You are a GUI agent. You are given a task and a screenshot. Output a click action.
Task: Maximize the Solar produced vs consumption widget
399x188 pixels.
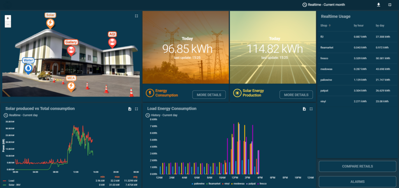point(136,109)
